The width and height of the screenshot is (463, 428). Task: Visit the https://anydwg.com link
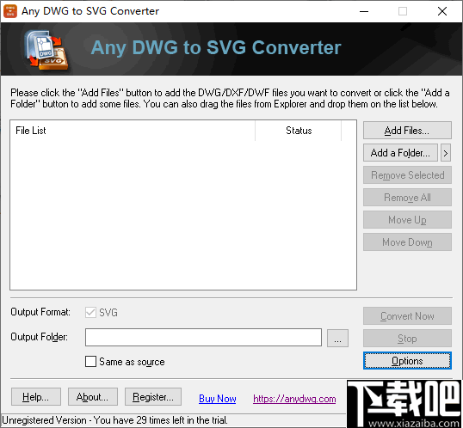tap(294, 399)
